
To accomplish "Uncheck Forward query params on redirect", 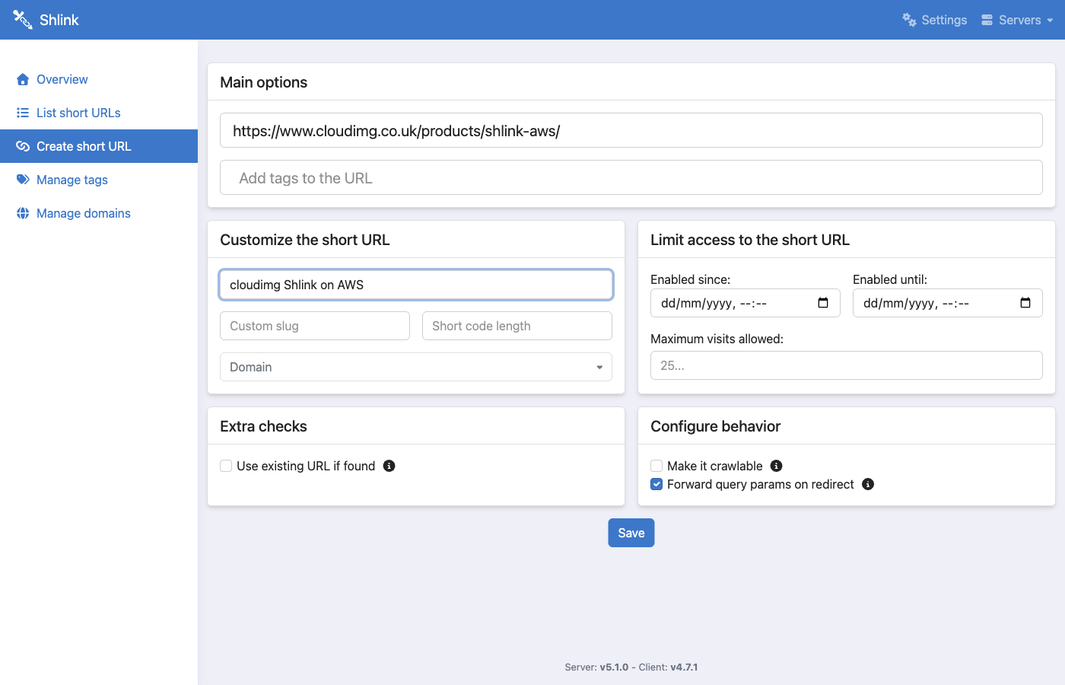I will pyautogui.click(x=656, y=484).
